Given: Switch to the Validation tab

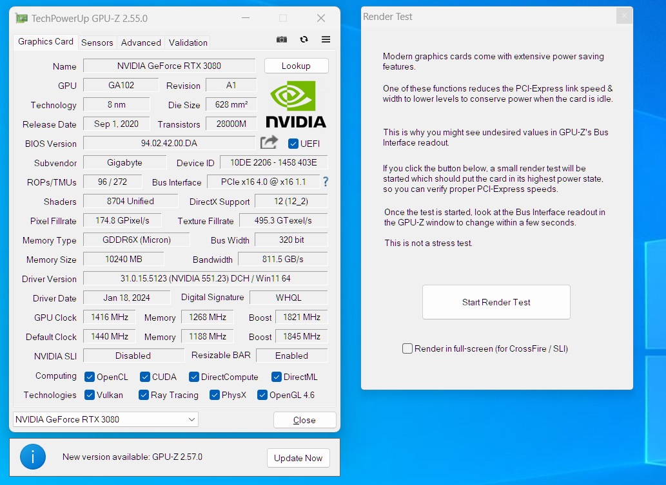Looking at the screenshot, I should coord(188,43).
